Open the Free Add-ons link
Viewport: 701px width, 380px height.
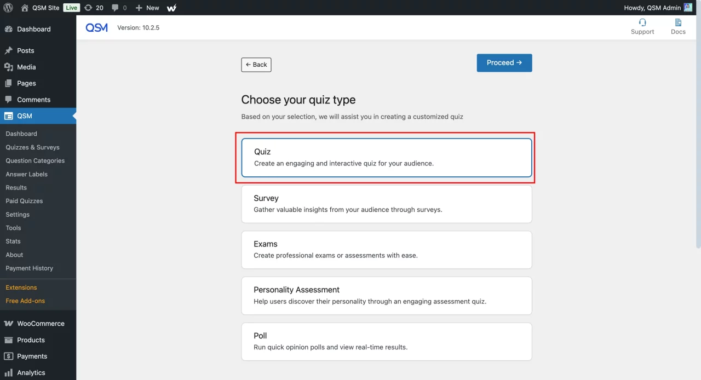(25, 301)
